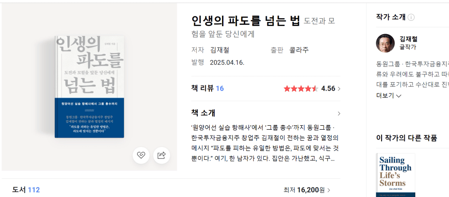Switch to the 도서 112 tab
Image resolution: width=449 pixels, height=197 pixels.
point(26,190)
